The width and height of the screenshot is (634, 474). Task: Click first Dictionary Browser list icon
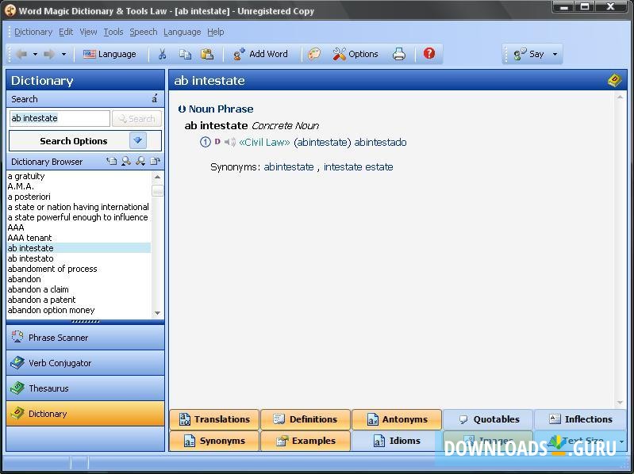(112, 161)
